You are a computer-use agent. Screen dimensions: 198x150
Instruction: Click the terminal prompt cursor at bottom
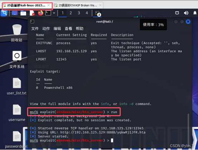click(112, 140)
